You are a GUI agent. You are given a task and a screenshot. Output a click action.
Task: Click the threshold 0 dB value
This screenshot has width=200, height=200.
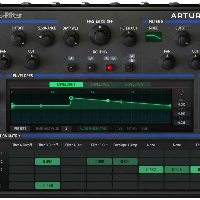pos(119,129)
